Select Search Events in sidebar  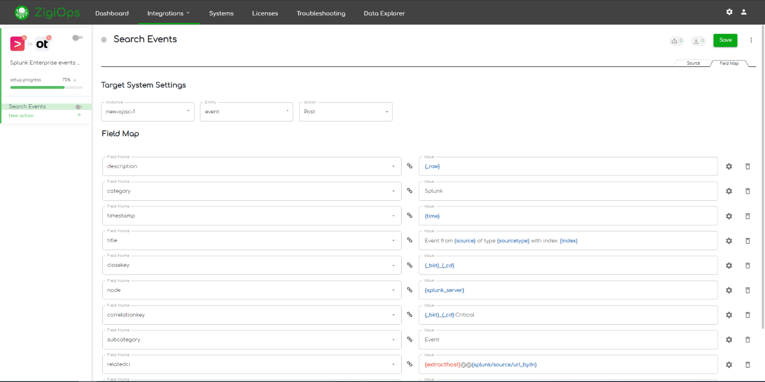coord(27,107)
